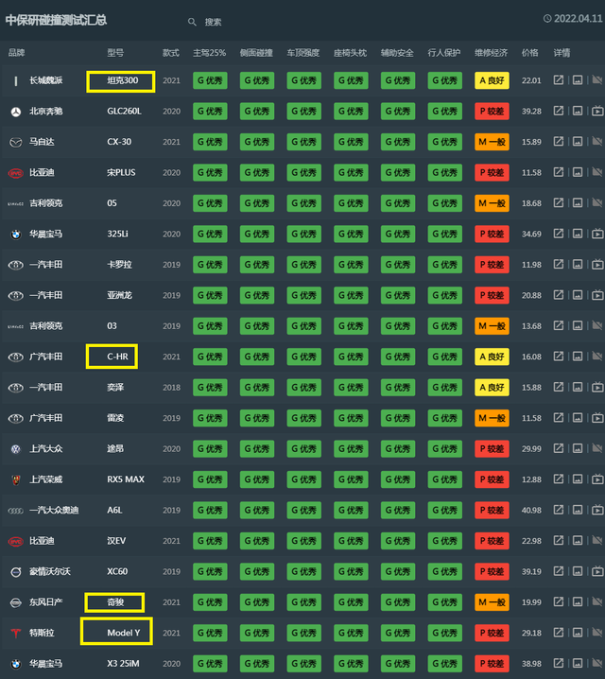Open image gallery icon for 坦克300 row

point(578,80)
